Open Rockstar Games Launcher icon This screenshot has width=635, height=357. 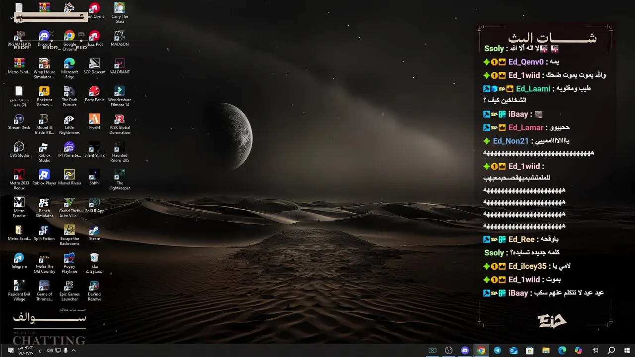pos(44,96)
